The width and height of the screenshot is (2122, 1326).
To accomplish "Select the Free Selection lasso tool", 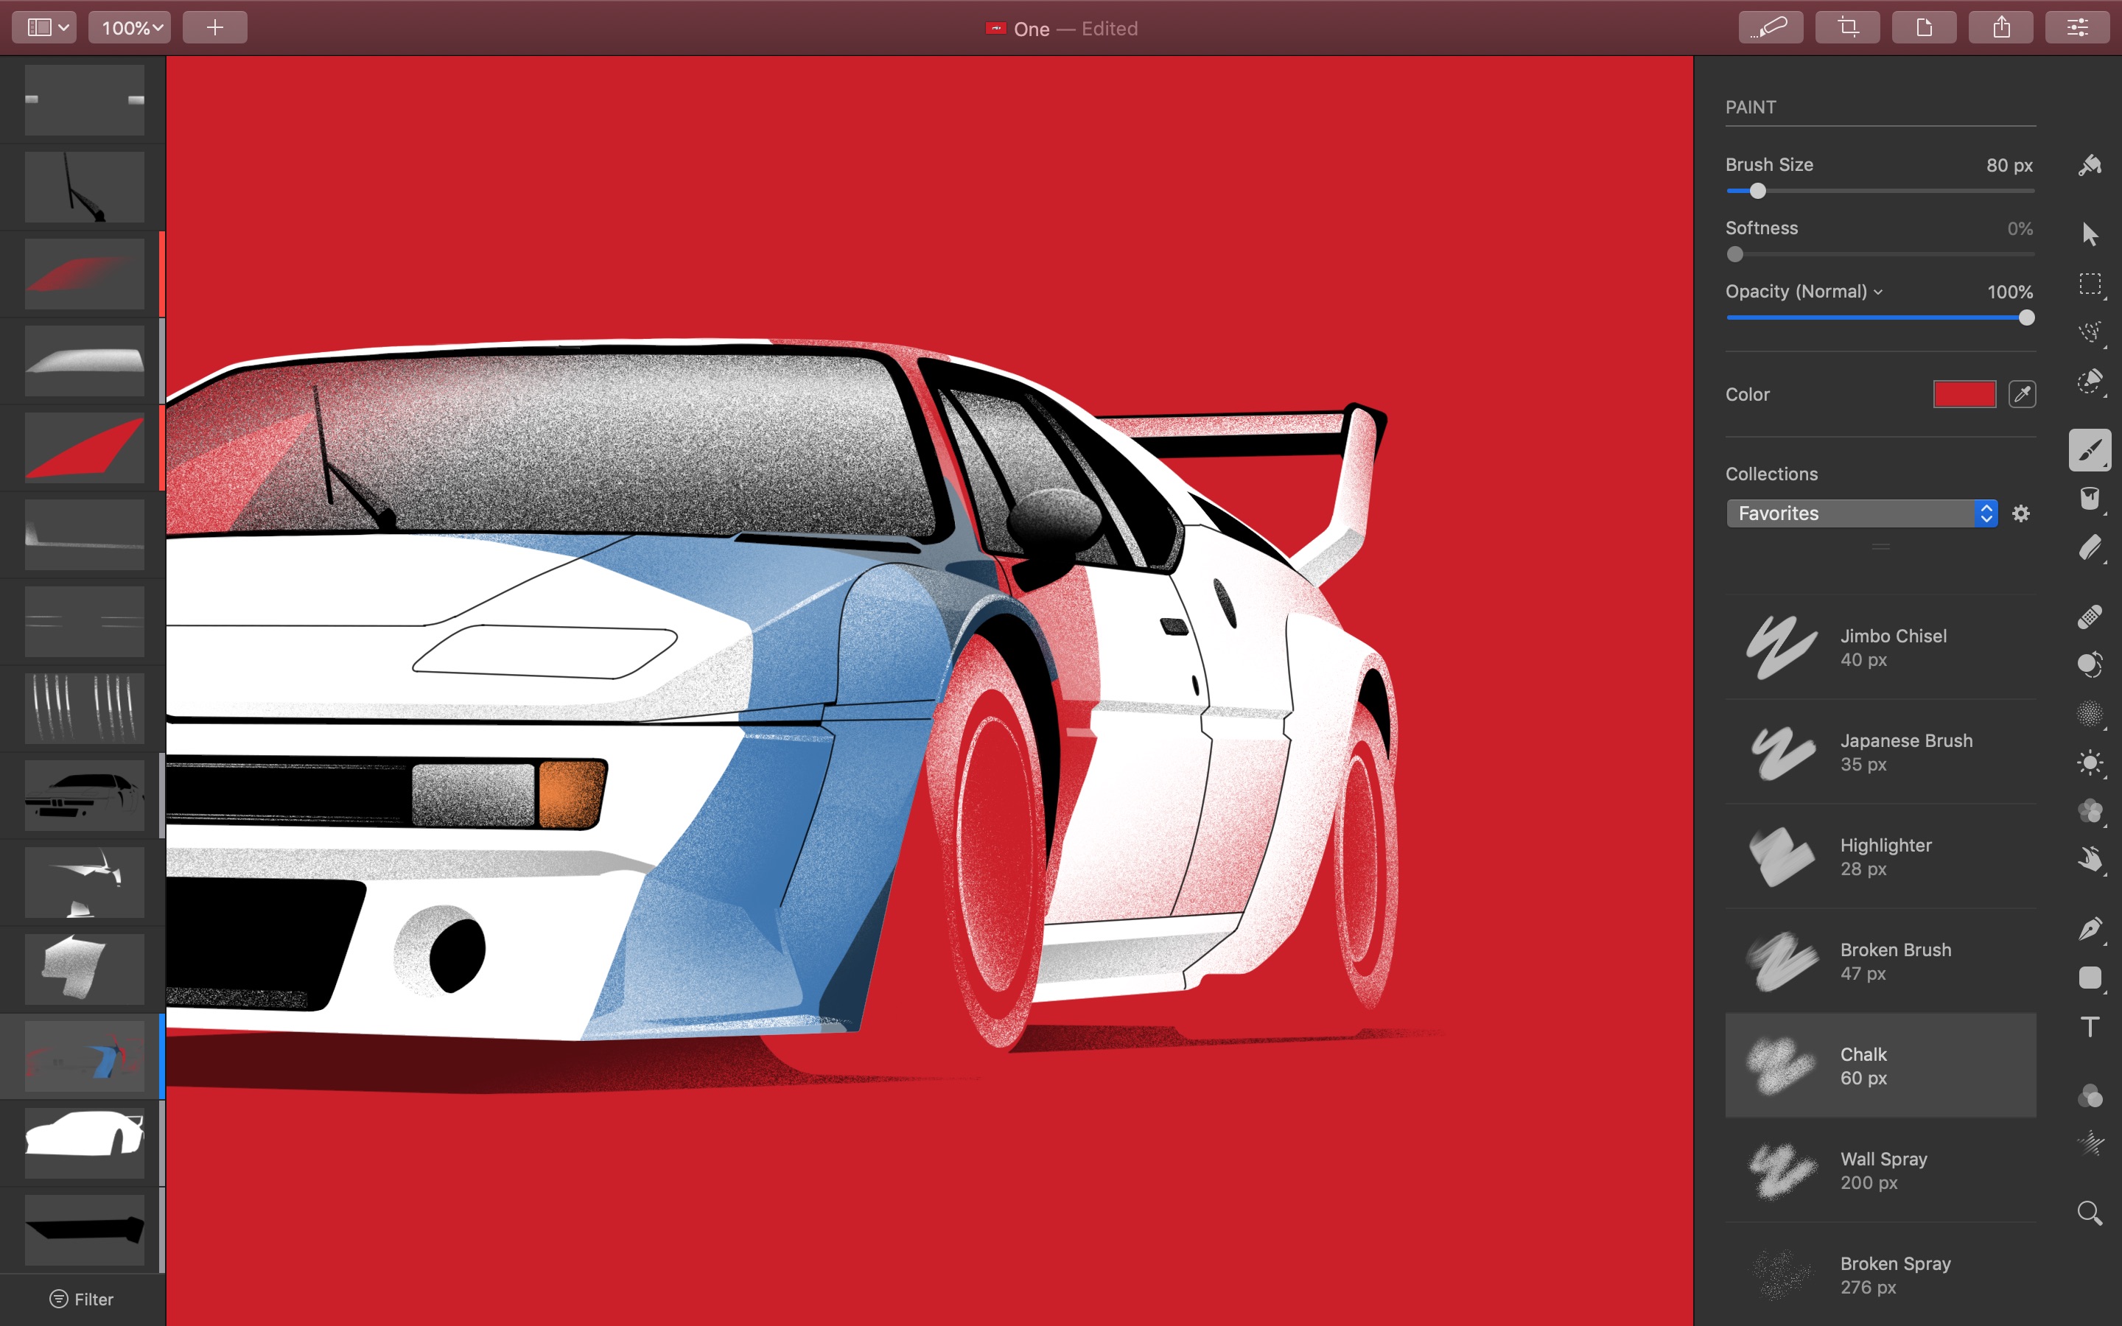I will [2090, 332].
